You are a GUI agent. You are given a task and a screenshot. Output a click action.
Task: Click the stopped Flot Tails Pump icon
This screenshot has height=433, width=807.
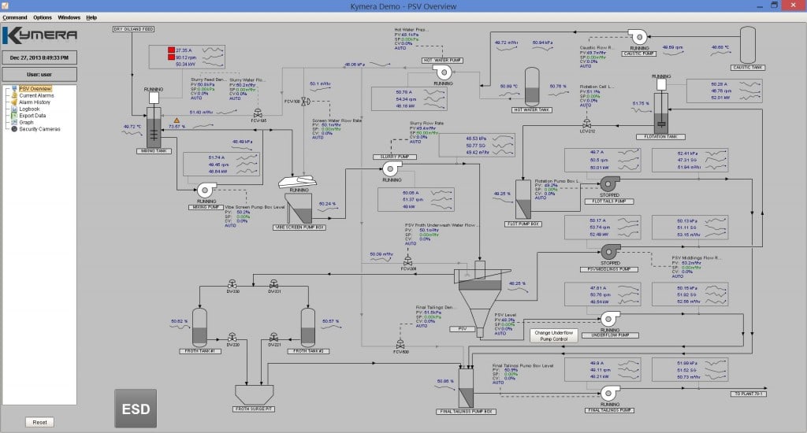point(610,183)
